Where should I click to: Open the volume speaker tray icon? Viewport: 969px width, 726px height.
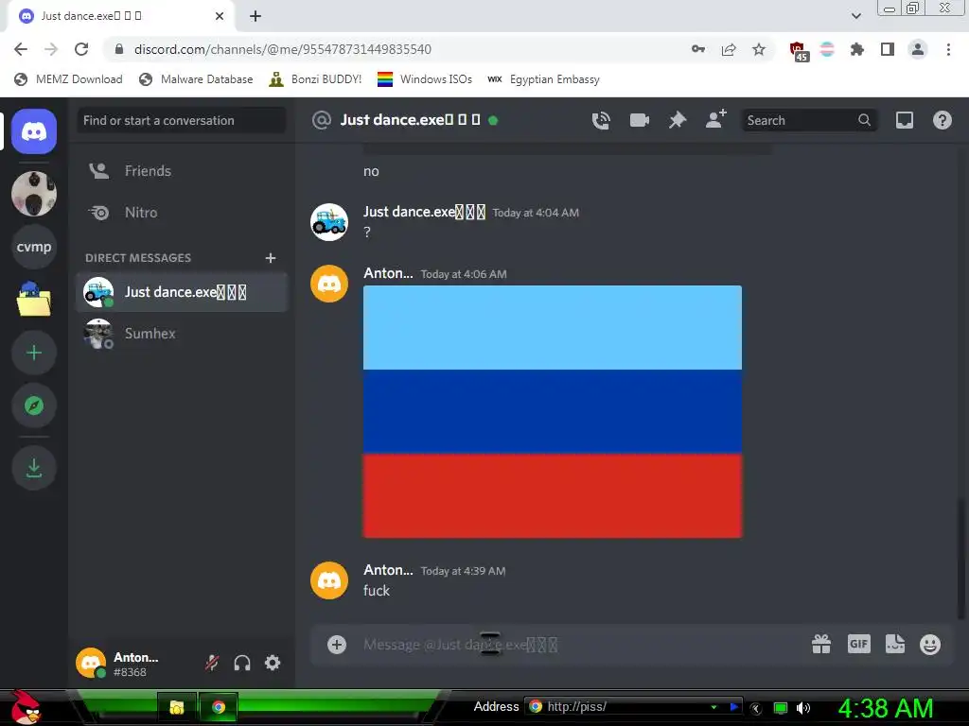click(x=803, y=708)
